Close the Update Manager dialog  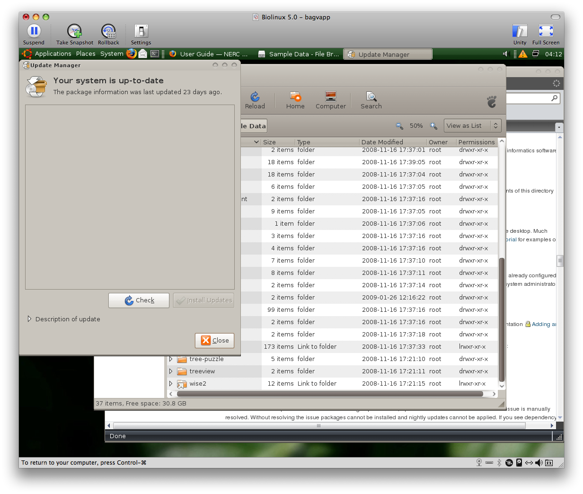coord(214,340)
